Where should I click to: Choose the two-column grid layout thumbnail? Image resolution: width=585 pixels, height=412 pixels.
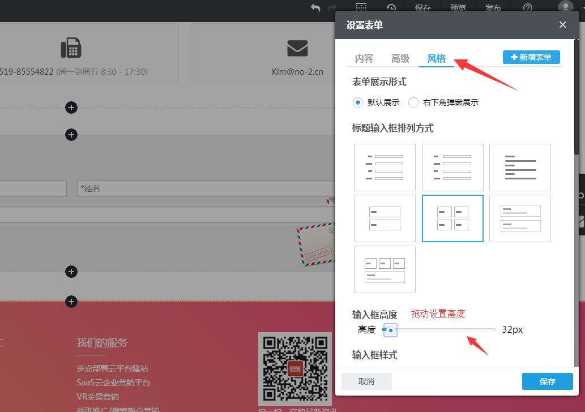(452, 218)
